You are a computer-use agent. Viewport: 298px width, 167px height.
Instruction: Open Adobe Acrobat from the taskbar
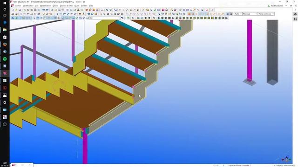(x=5, y=88)
